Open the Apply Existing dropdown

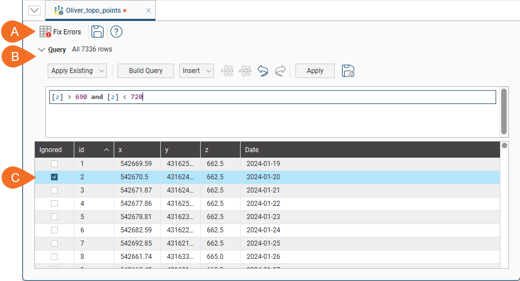78,71
